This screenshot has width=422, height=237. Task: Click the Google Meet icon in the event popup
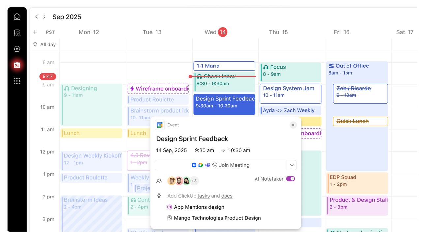click(x=200, y=165)
